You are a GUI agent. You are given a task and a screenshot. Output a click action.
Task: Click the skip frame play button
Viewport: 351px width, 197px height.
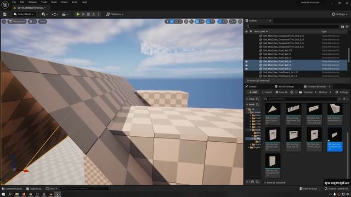(x=83, y=14)
